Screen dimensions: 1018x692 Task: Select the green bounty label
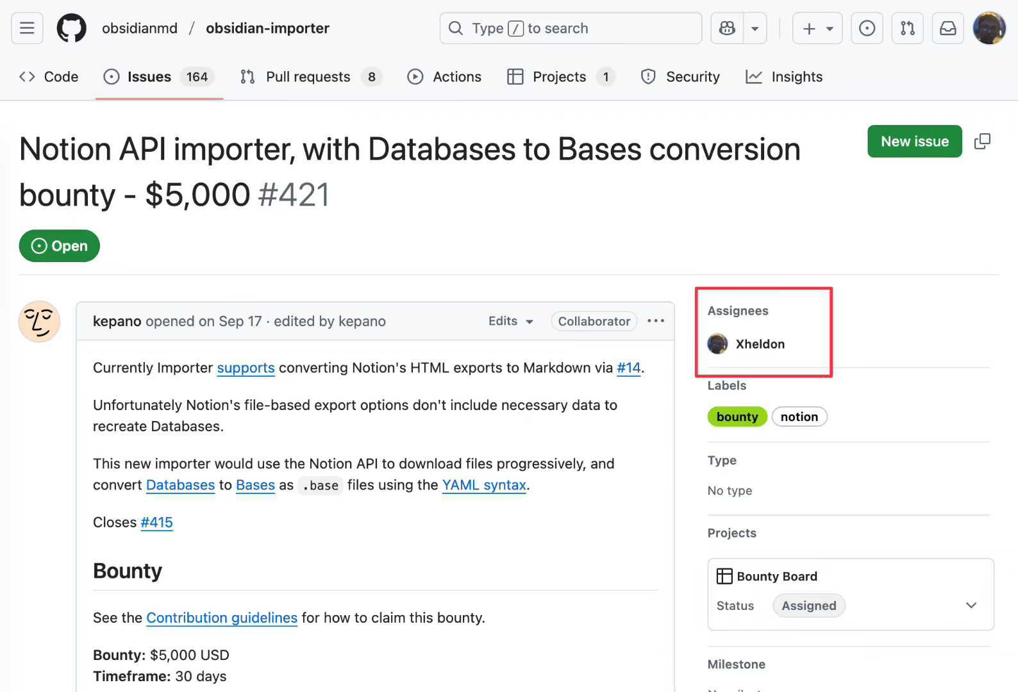[x=737, y=417]
